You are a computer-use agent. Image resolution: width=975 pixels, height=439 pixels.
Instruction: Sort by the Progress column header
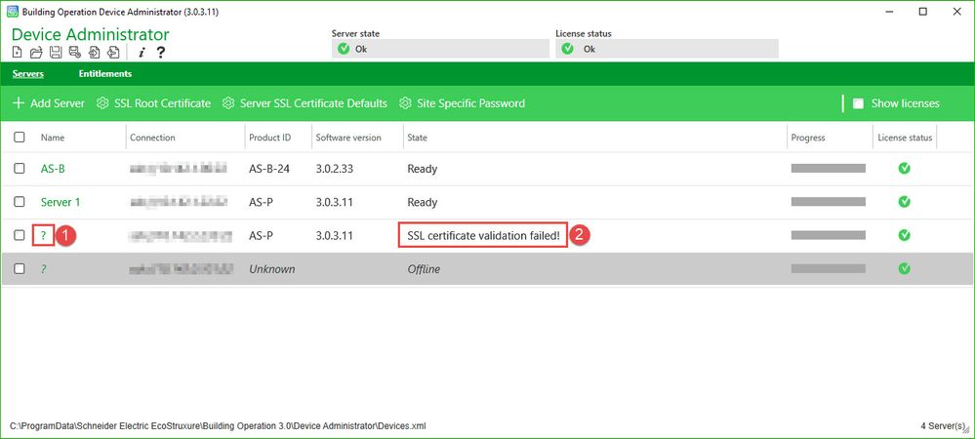coord(808,138)
